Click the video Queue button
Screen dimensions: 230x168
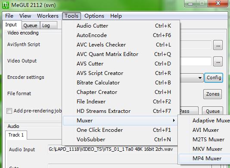click(x=212, y=111)
